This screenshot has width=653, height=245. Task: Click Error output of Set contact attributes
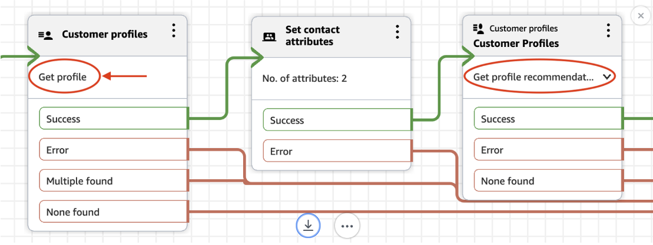337,151
